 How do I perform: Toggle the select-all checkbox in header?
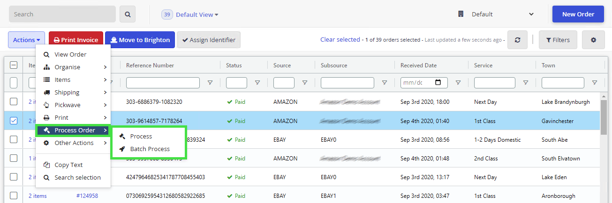click(x=14, y=65)
